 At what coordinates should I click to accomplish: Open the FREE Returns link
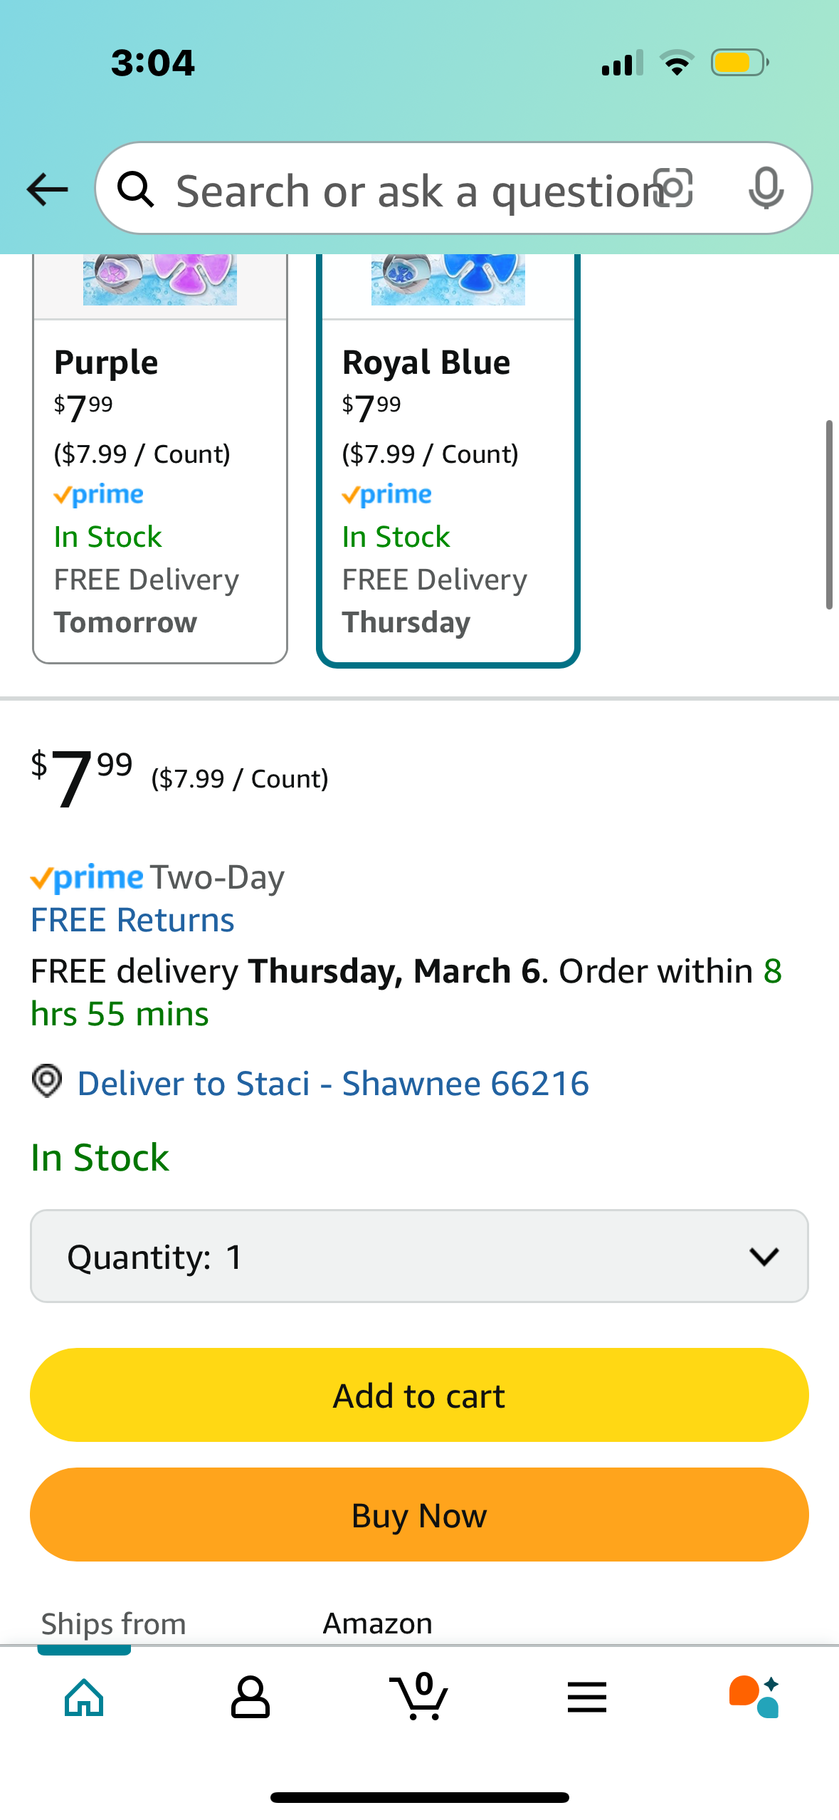click(x=132, y=920)
